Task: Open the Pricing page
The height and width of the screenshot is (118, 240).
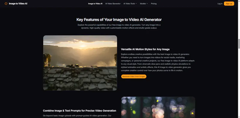Action: click(154, 4)
